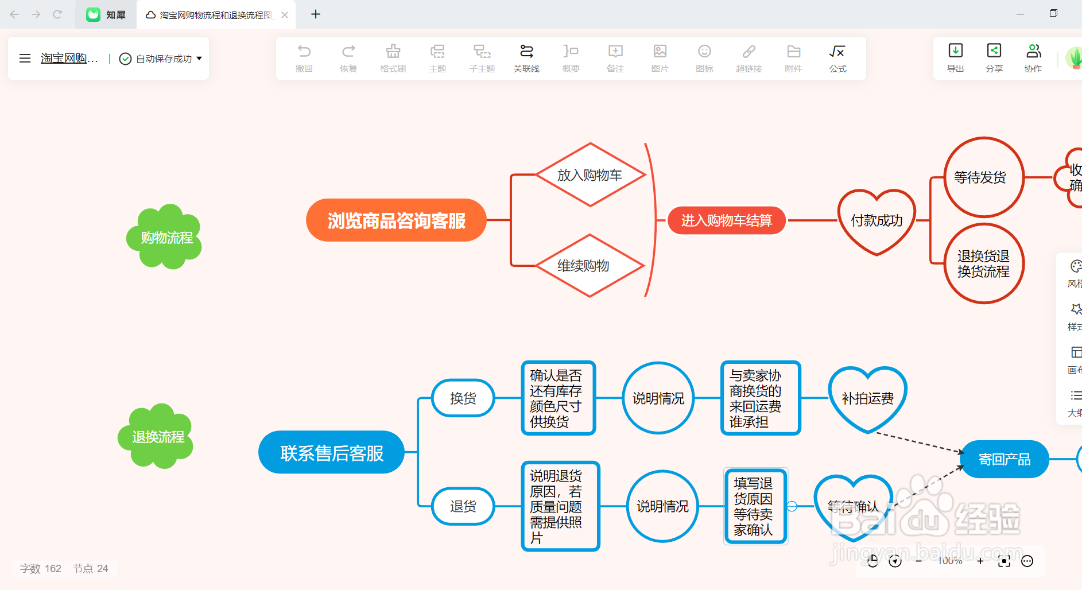Image resolution: width=1082 pixels, height=590 pixels.
Task: Select 说明情况 circle in 换货 branch
Action: 658,398
